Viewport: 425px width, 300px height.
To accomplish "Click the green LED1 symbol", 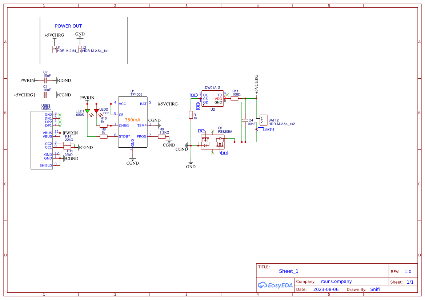I will (87, 111).
